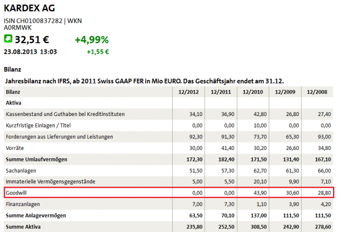This screenshot has height=232, width=341.
Task: Click Summe Umlaufvermögen row label
Action: point(36,159)
